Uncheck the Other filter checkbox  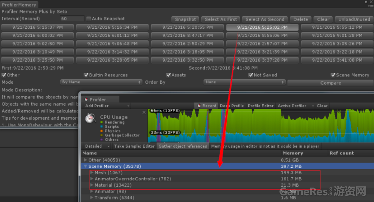click(4, 75)
